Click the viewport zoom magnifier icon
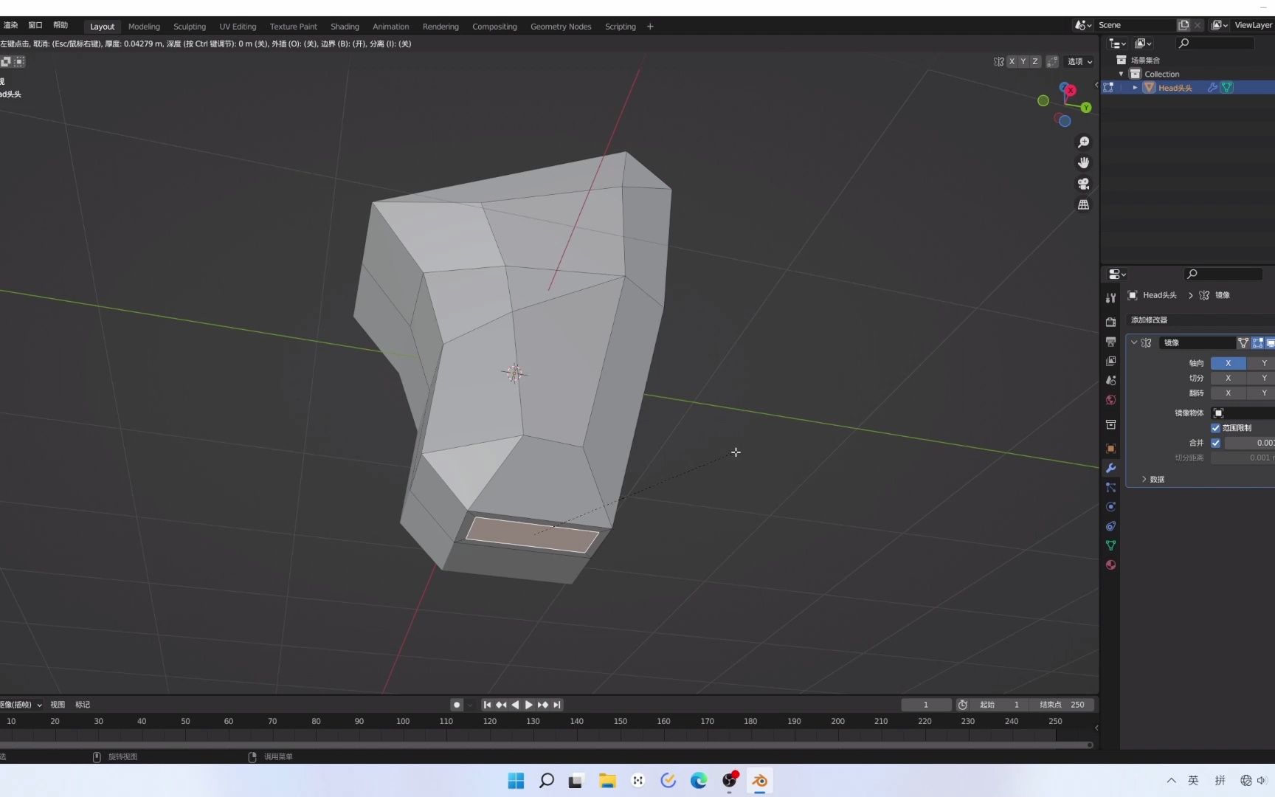1275x797 pixels. [x=1084, y=142]
